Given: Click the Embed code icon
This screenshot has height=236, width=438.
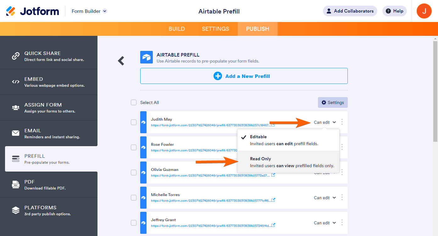Looking at the screenshot, I should pos(16,82).
